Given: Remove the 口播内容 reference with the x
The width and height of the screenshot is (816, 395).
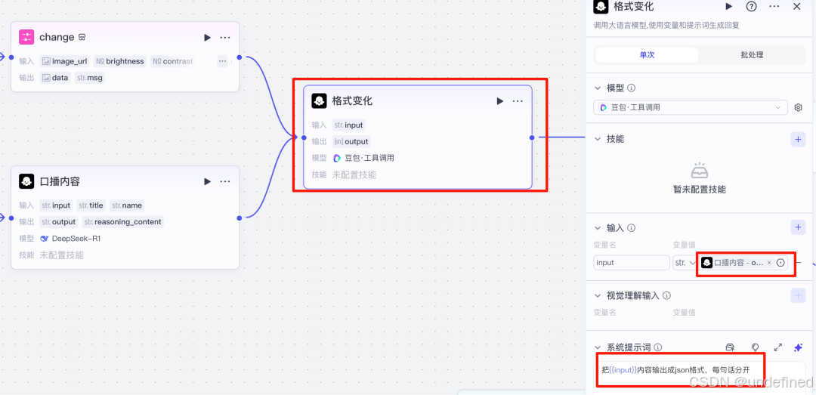Looking at the screenshot, I should pyautogui.click(x=769, y=263).
